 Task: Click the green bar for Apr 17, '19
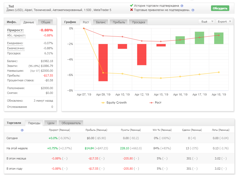[199, 38]
